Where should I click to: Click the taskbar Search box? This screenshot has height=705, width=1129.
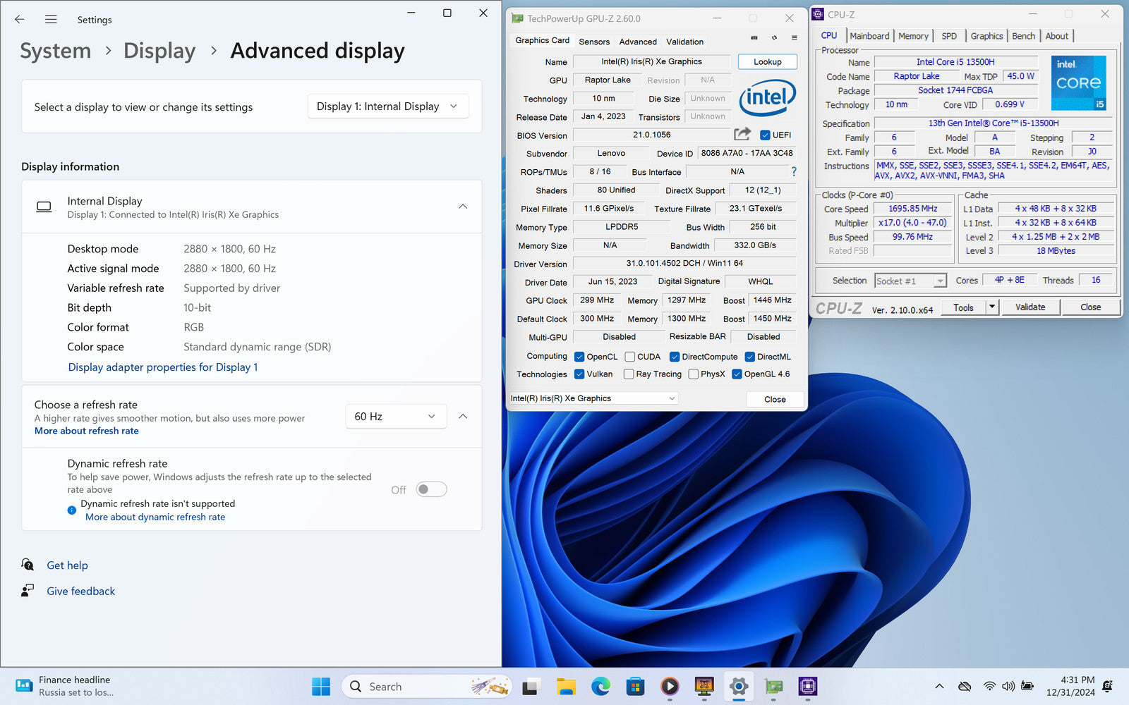[x=428, y=686]
